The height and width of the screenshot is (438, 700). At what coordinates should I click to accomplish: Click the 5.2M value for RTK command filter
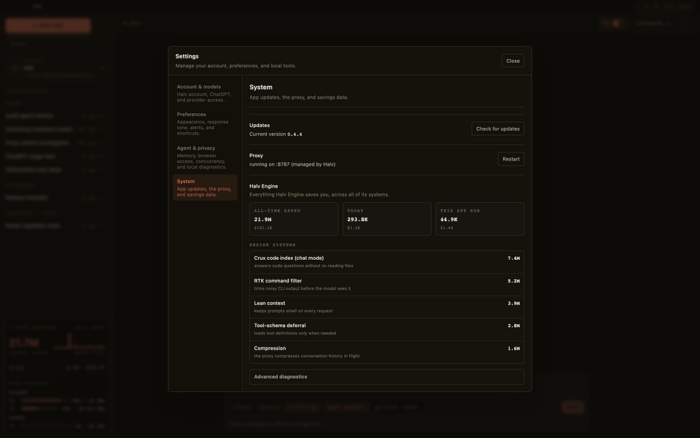point(513,281)
